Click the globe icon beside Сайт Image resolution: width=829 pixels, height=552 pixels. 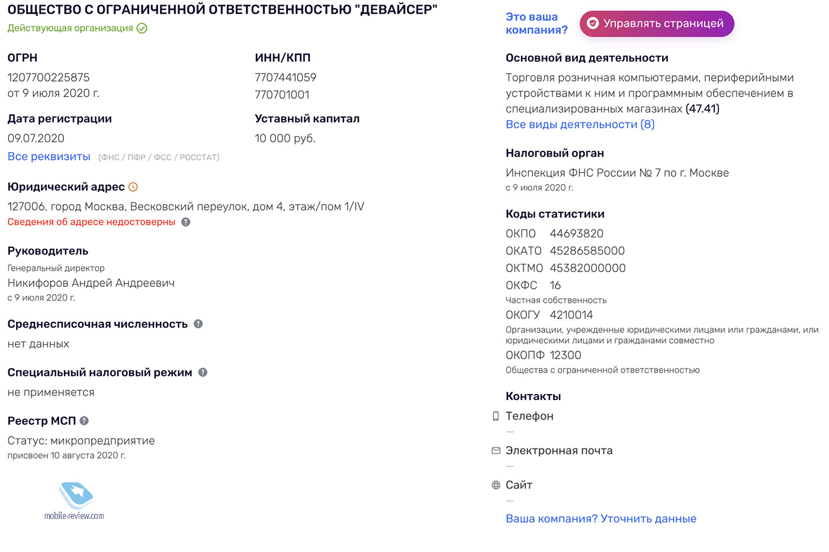point(496,485)
